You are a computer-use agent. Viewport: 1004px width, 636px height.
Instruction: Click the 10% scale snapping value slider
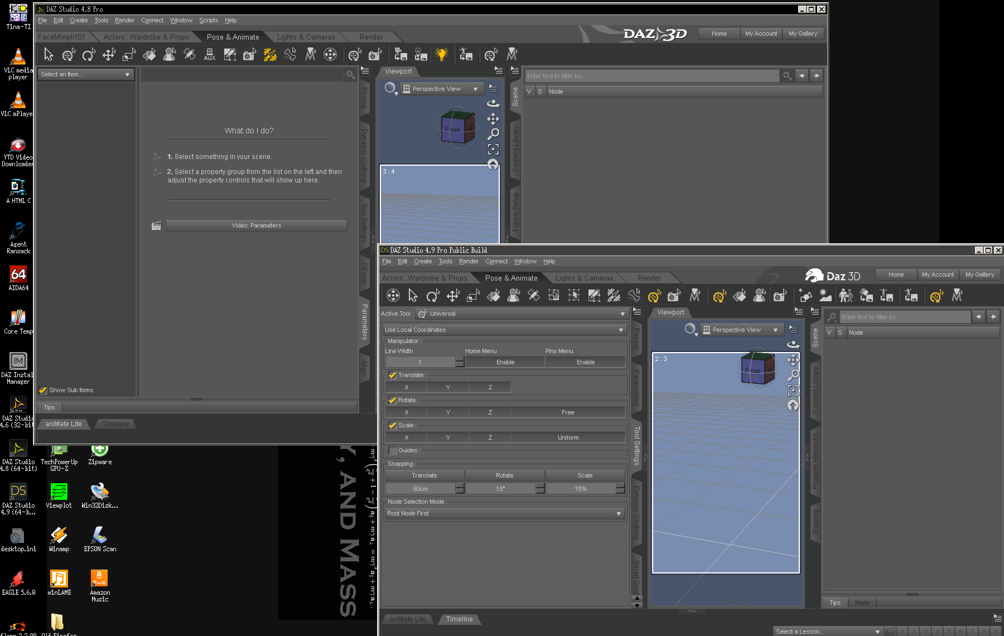coord(581,489)
